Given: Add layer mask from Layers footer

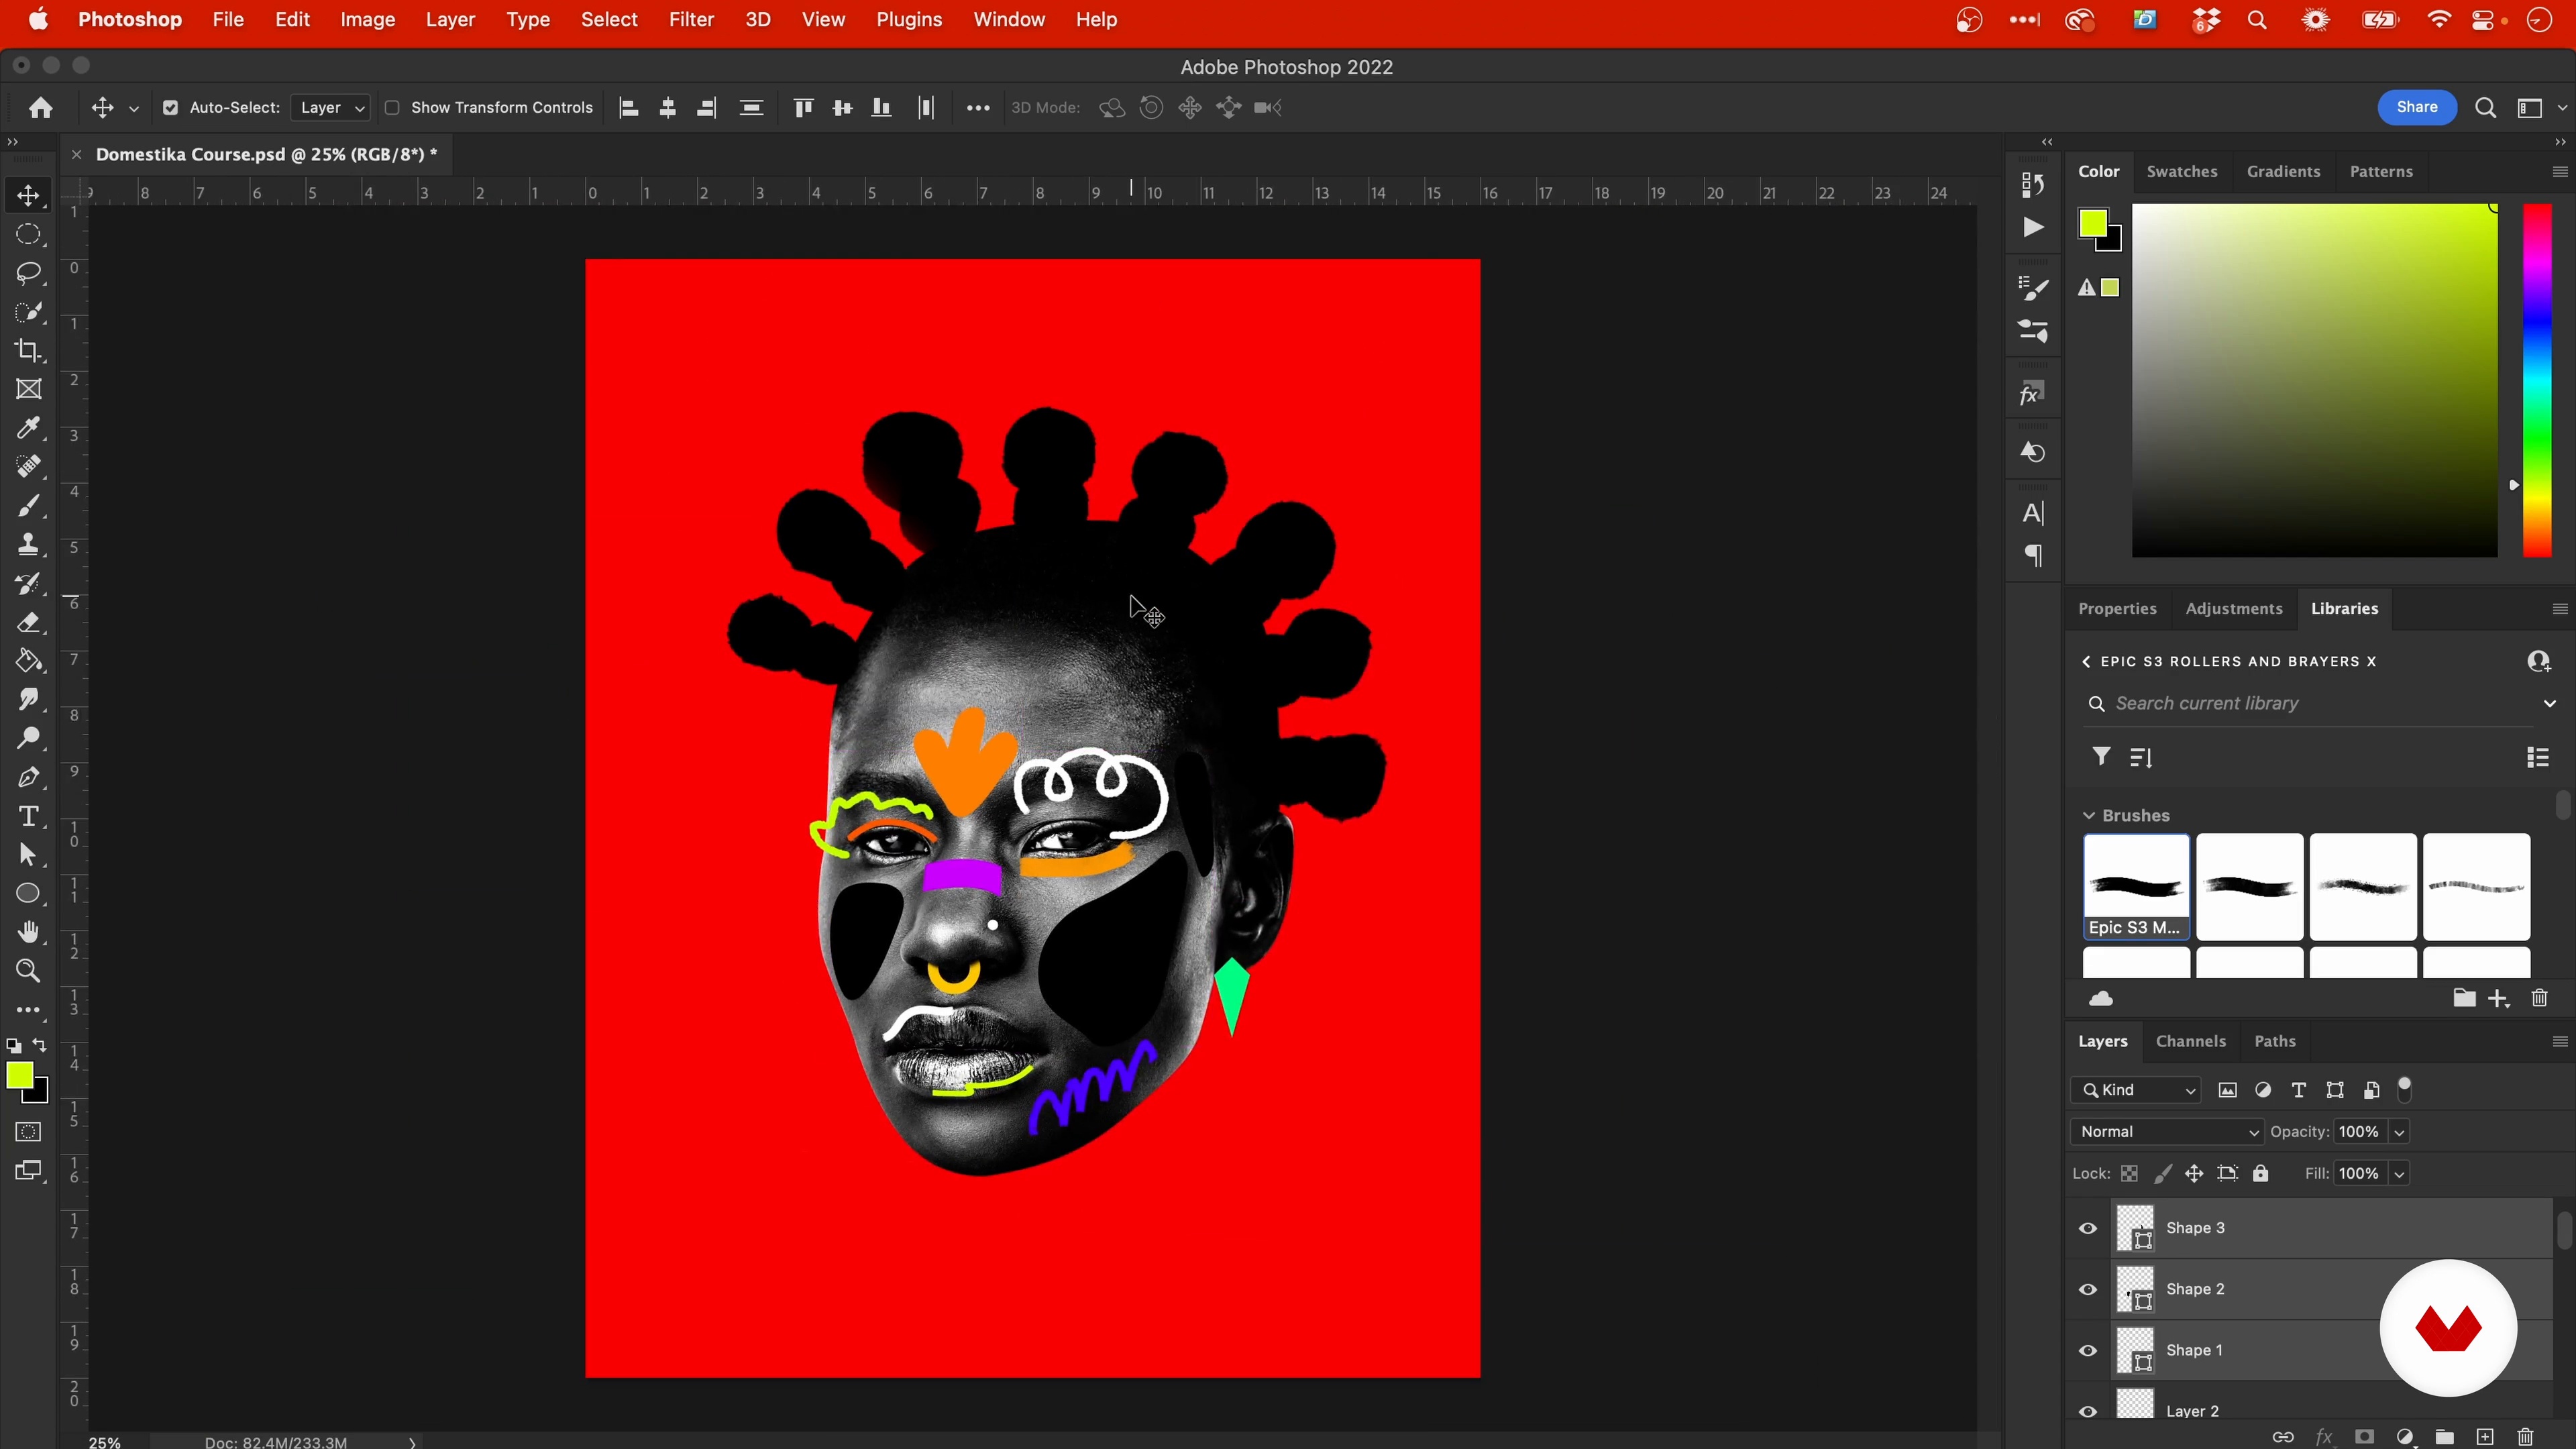Looking at the screenshot, I should point(2364,1437).
